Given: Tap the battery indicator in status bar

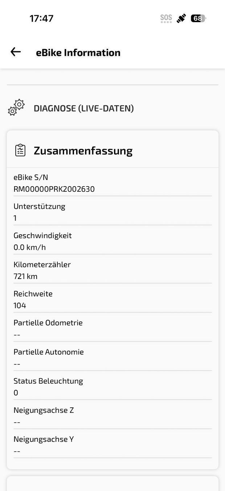Looking at the screenshot, I should pos(198,18).
